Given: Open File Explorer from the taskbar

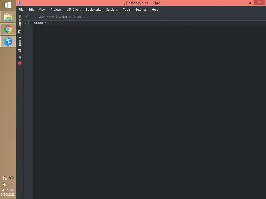Looking at the screenshot, I should click(x=8, y=17).
